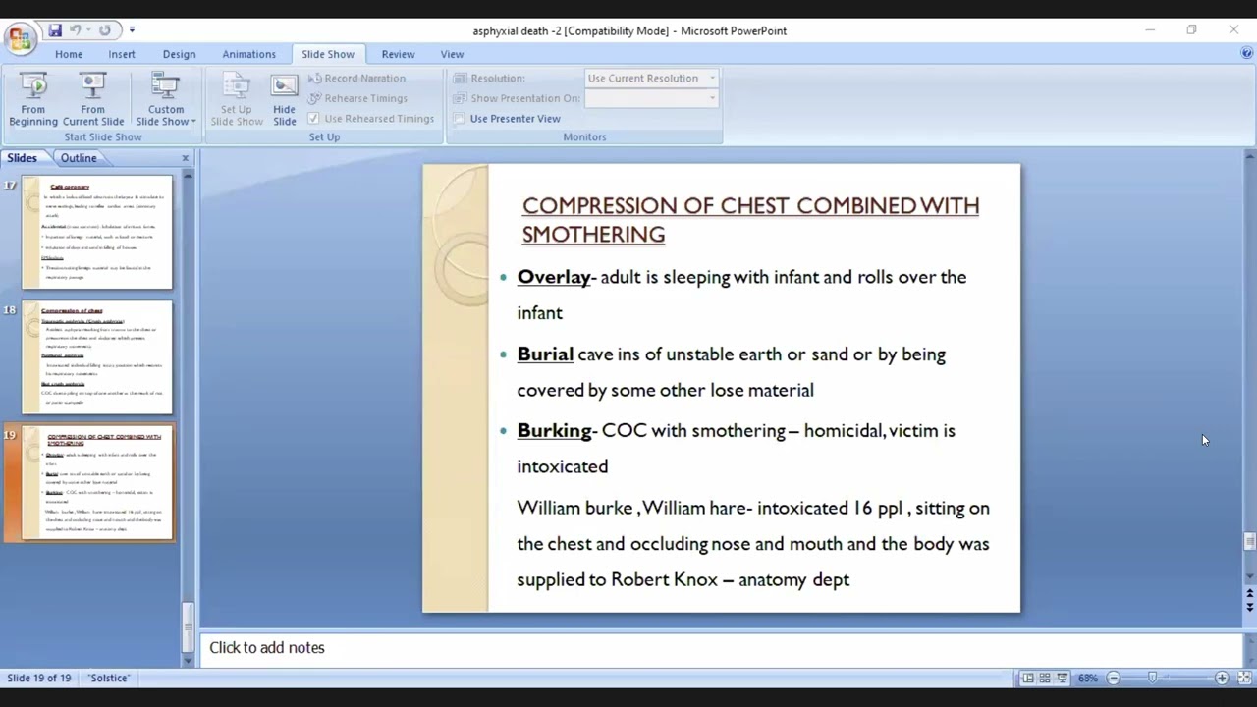
Task: Click the zoom slider handle
Action: click(1152, 678)
